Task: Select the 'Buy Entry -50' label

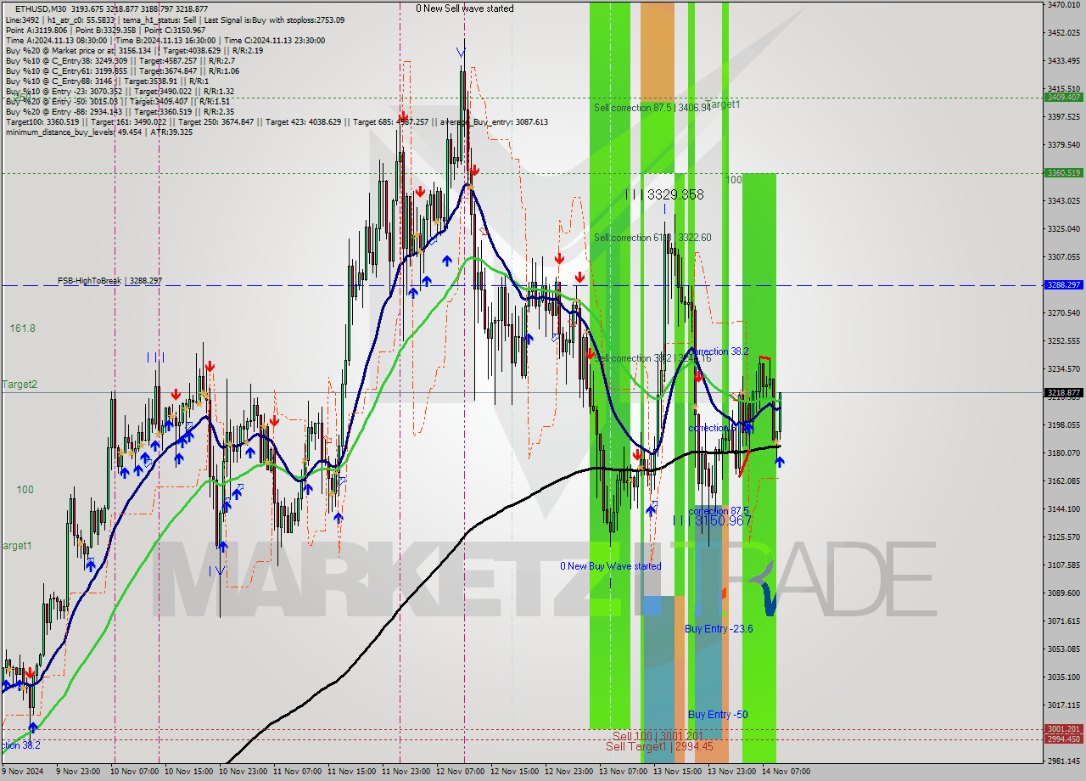Action: pyautogui.click(x=718, y=715)
